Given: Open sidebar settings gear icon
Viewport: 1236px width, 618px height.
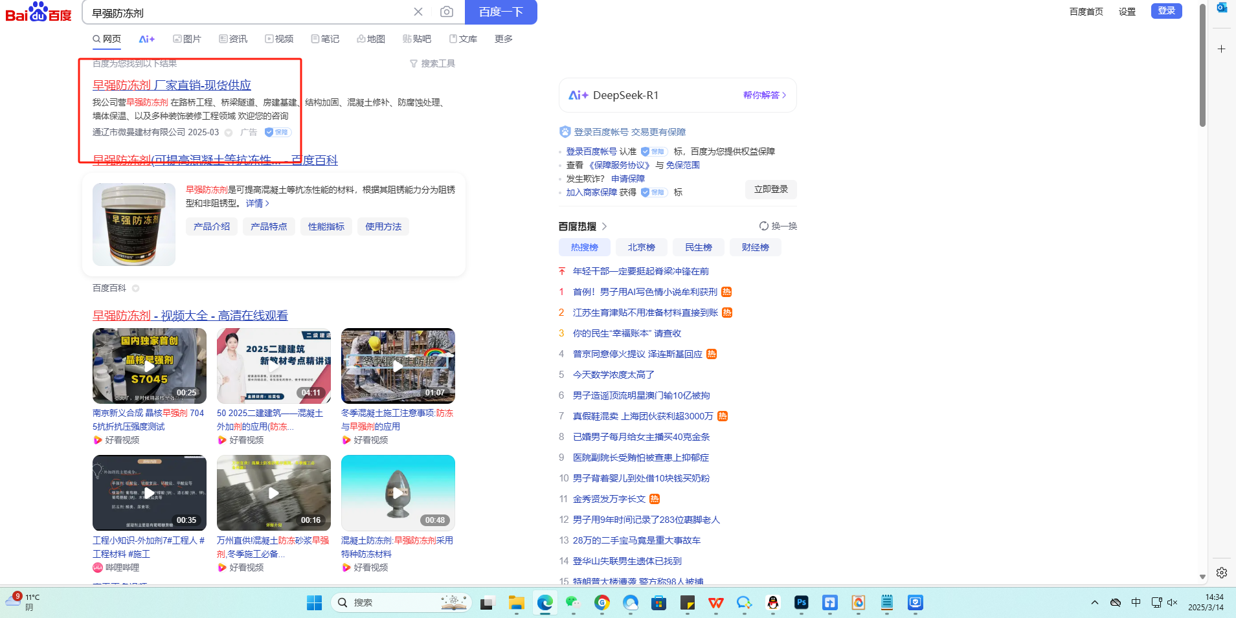Looking at the screenshot, I should coord(1221,573).
